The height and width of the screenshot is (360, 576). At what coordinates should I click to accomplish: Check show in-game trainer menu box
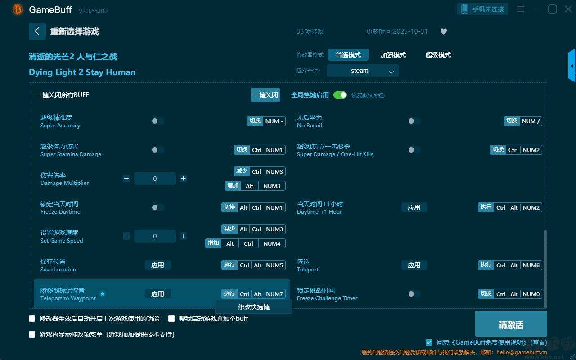pyautogui.click(x=32, y=334)
